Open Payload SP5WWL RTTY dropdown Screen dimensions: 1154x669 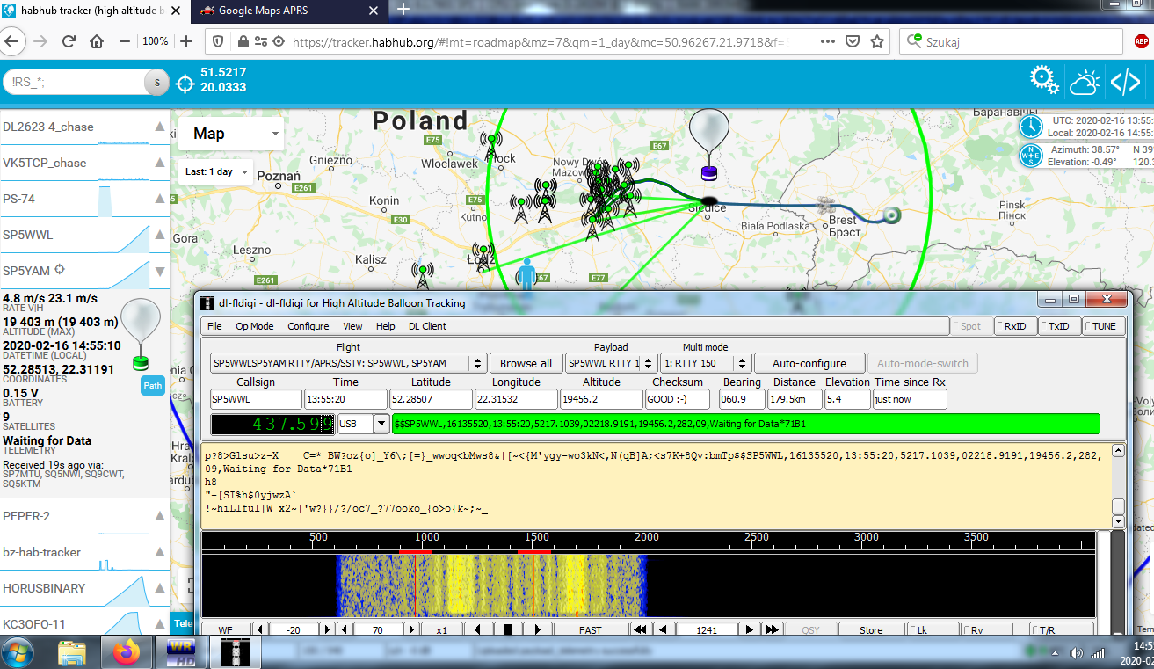click(x=611, y=363)
